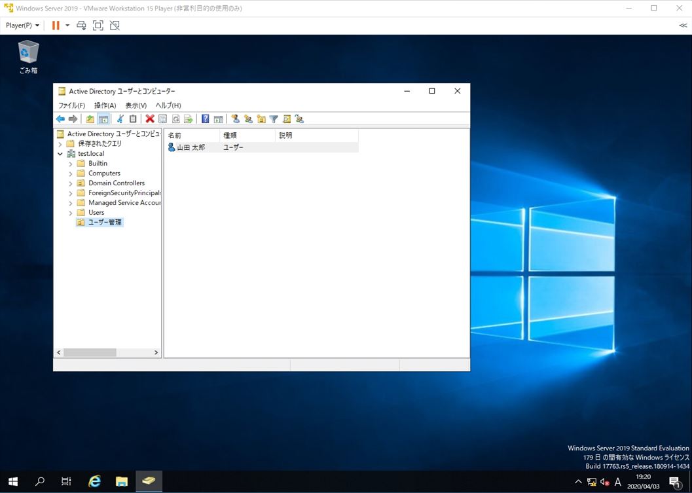Open File Explorer from the taskbar
Image resolution: width=692 pixels, height=493 pixels.
point(122,481)
